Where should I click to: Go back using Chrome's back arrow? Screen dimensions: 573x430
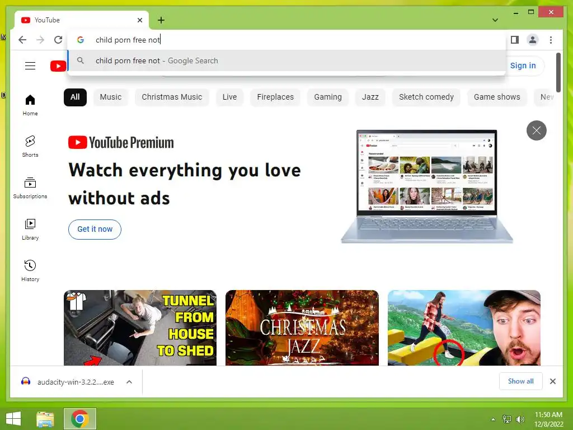(22, 40)
